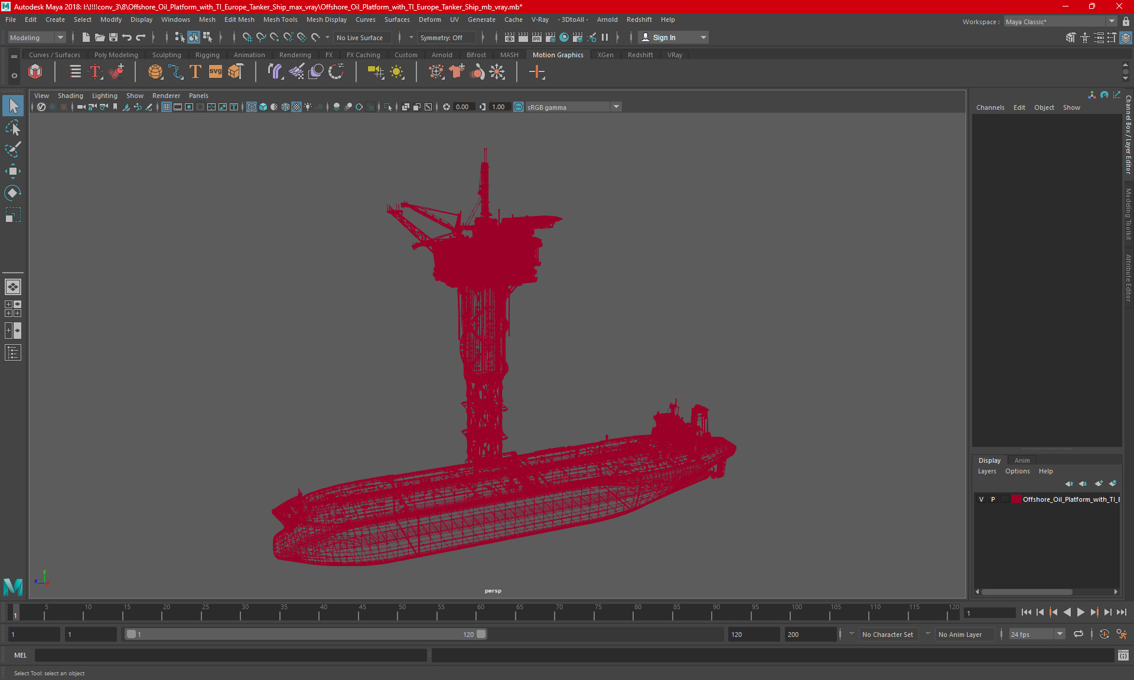The height and width of the screenshot is (680, 1134).
Task: Switch to the Rigging shelf tab
Action: point(207,55)
